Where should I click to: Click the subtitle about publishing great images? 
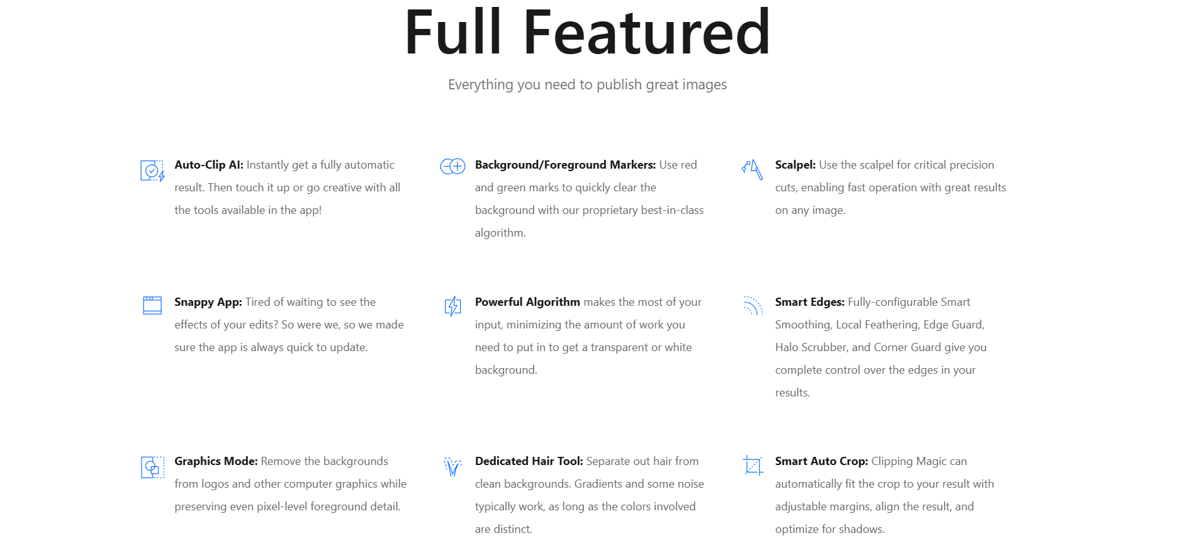tap(588, 85)
